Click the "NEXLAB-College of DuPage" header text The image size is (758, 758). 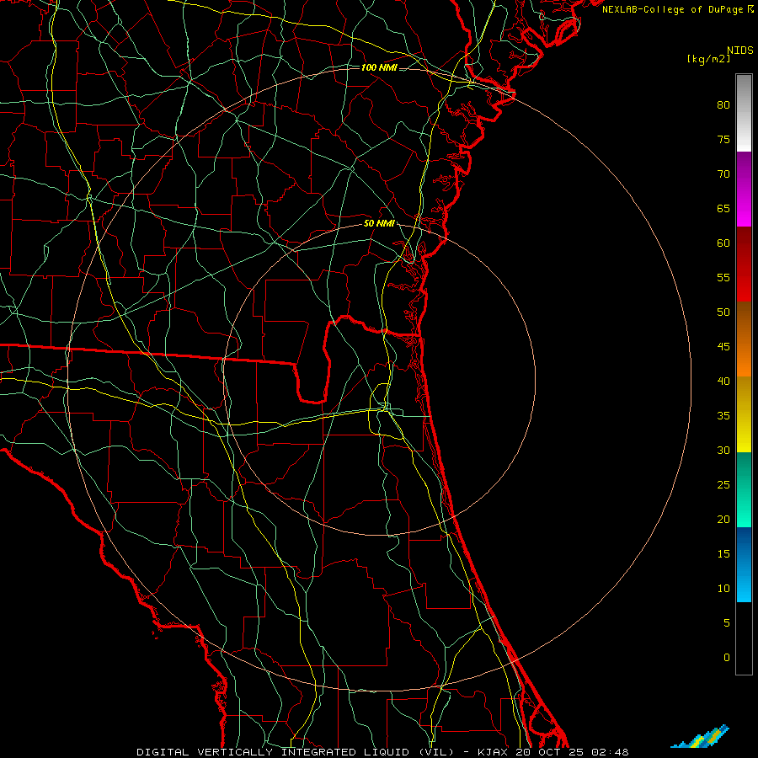(672, 9)
